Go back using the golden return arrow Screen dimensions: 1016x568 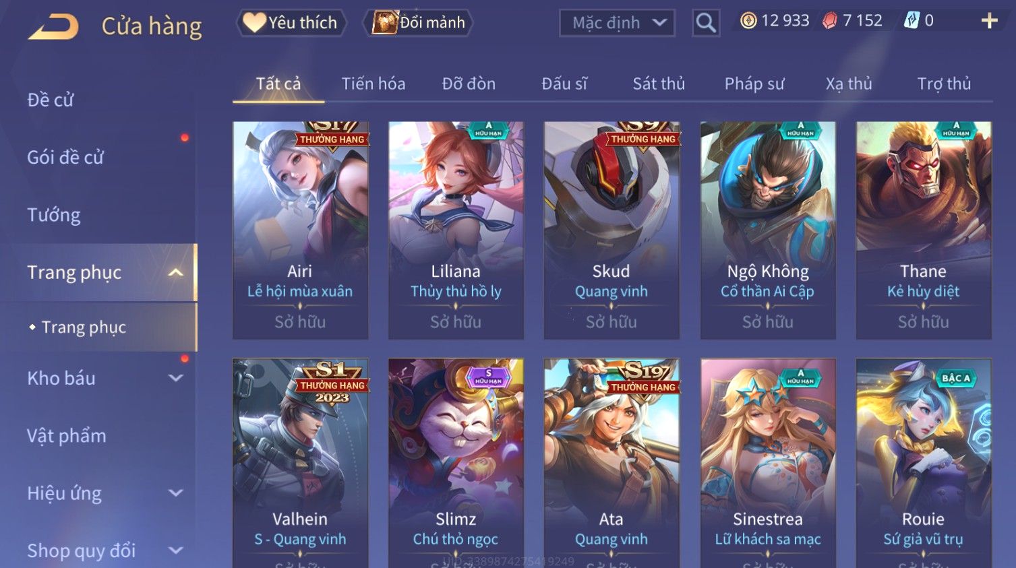(53, 27)
